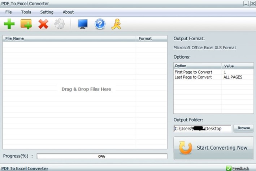This screenshot has width=256, height=171.
Task: Click the green plus Add File icon
Action: [x=9, y=24]
